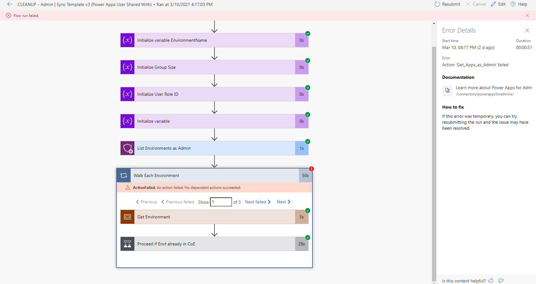Click the Get Environment connector icon

click(127, 217)
